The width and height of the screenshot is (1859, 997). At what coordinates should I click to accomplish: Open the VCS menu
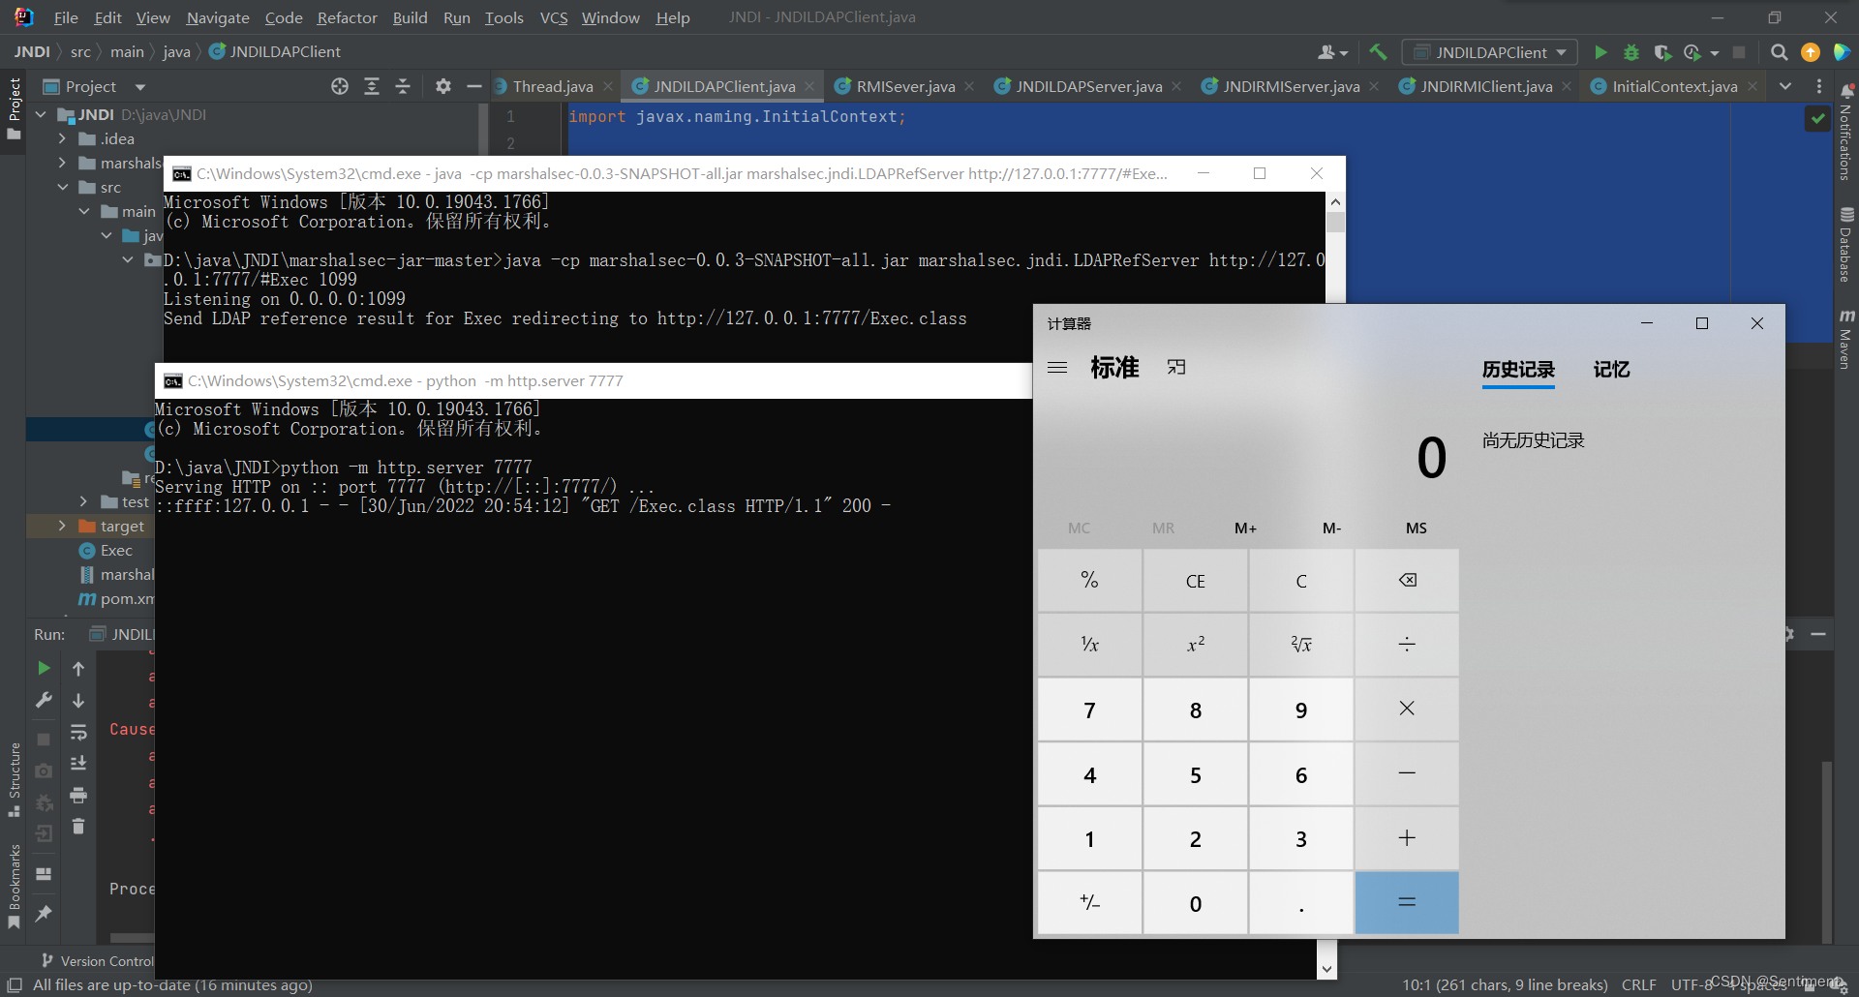[x=554, y=17]
